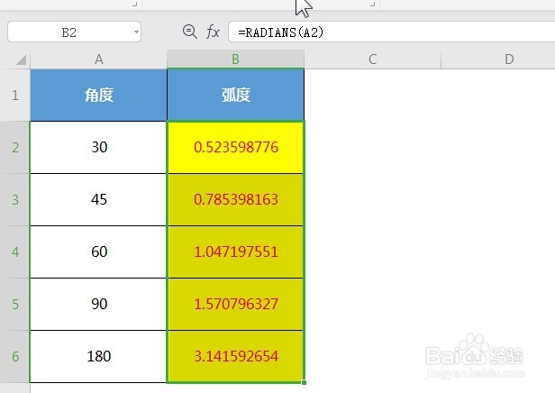The height and width of the screenshot is (393, 555).
Task: Click cell containing 30
Action: [99, 147]
